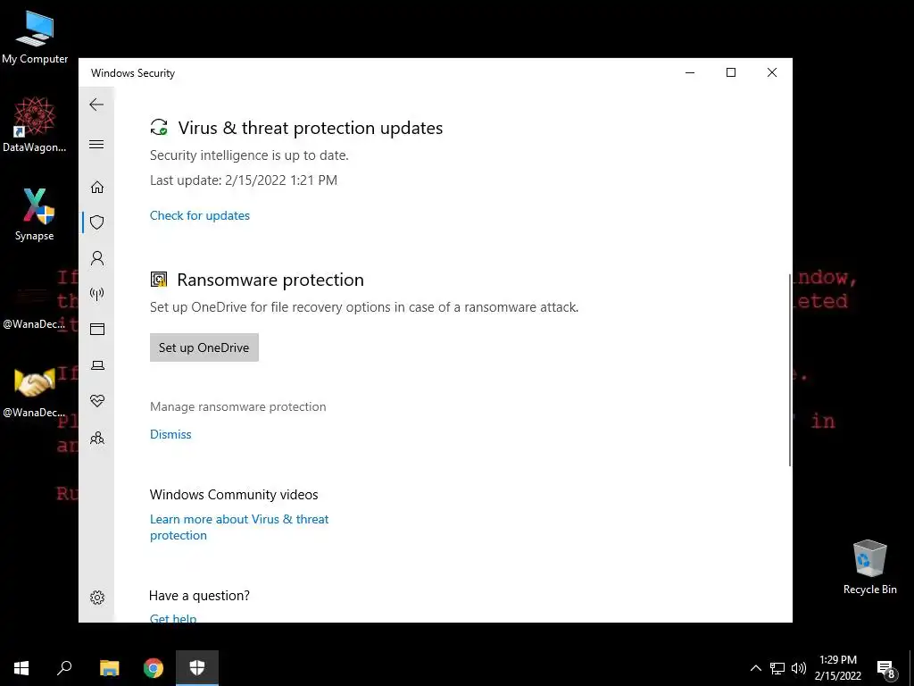Select the handshake @WanaDecryptor desktop icon
Viewport: 914px width, 686px height.
35,392
